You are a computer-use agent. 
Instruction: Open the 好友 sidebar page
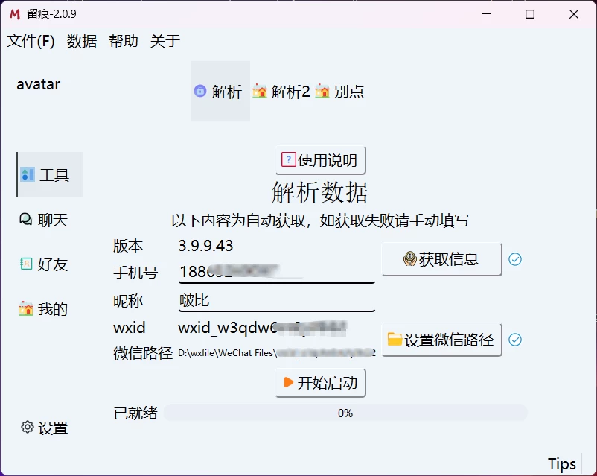click(44, 264)
